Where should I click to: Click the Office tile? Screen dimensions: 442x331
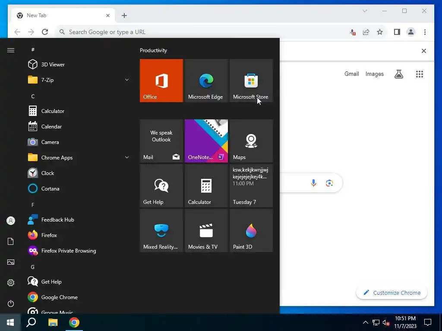pos(161,81)
